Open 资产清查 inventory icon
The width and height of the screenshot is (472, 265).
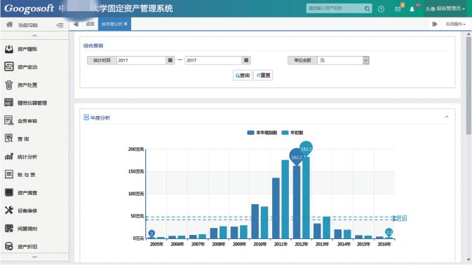(9, 192)
